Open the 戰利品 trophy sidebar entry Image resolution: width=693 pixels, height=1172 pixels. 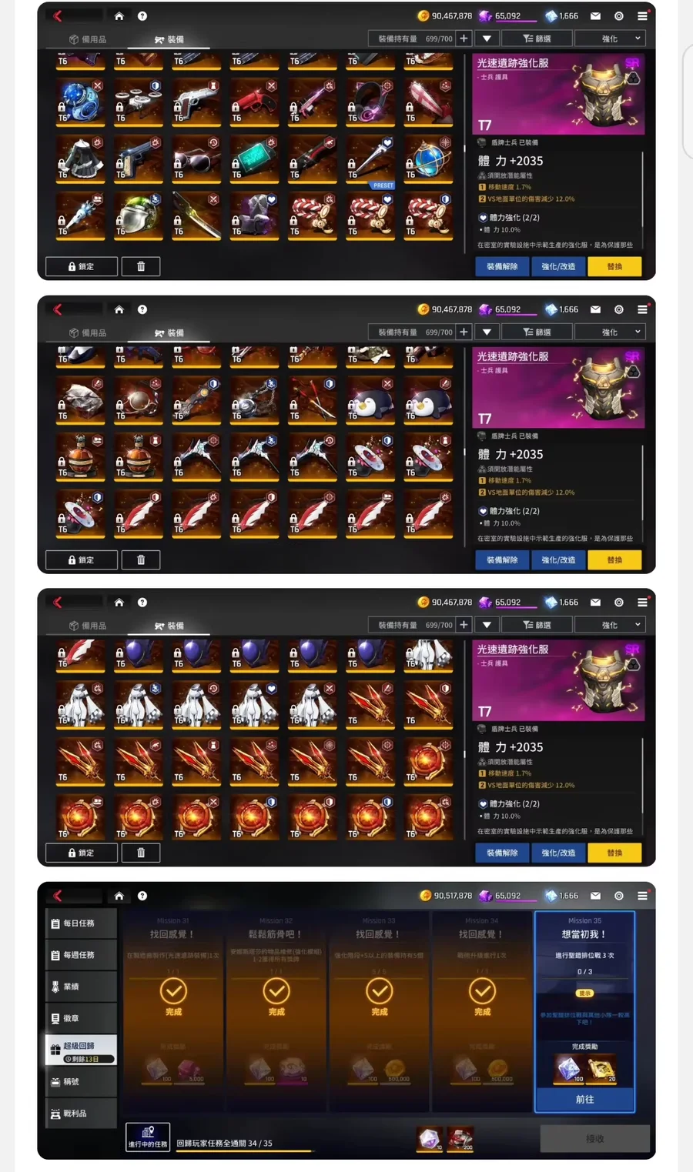[x=81, y=1113]
